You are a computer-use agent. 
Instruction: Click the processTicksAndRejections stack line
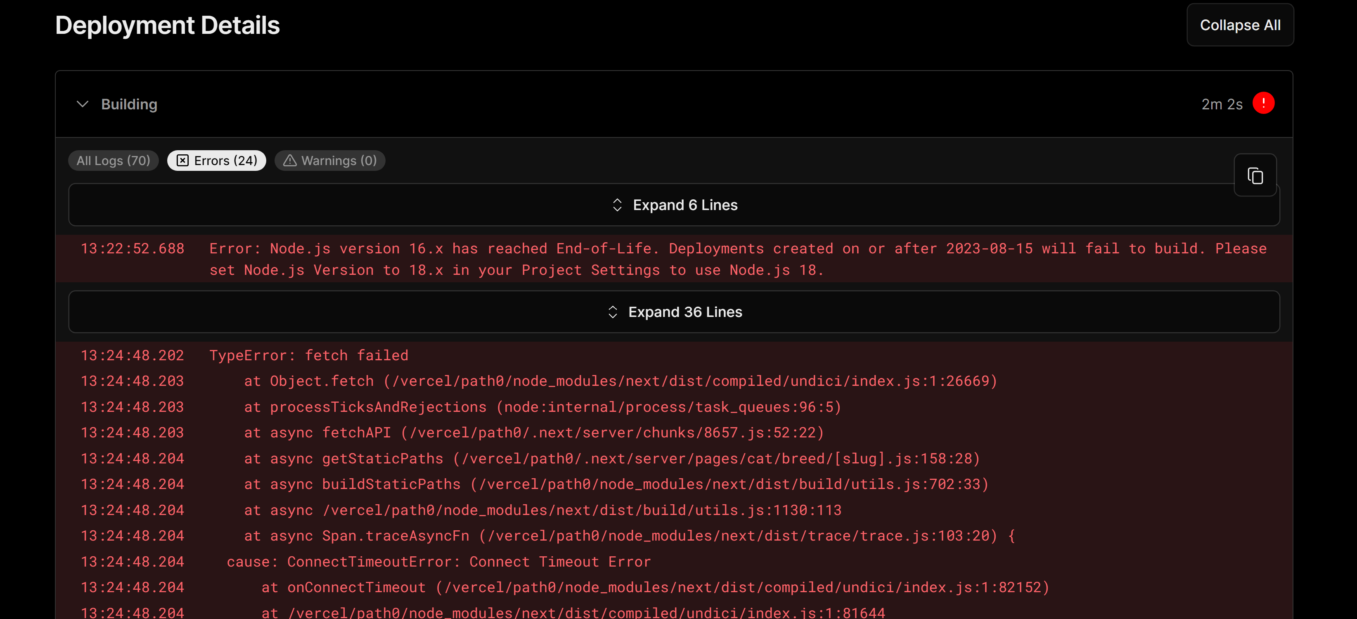[x=542, y=407]
